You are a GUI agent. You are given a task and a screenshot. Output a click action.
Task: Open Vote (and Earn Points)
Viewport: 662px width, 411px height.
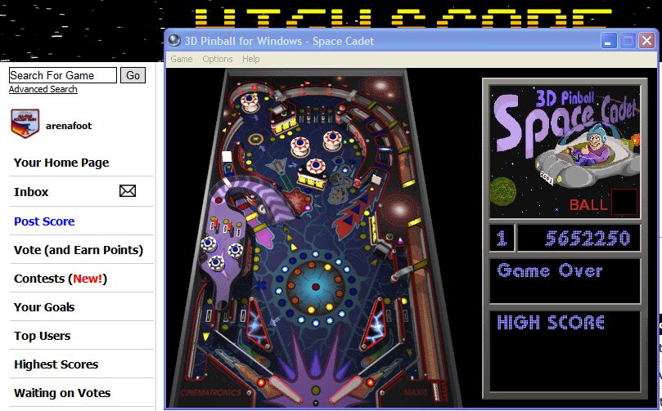[79, 250]
